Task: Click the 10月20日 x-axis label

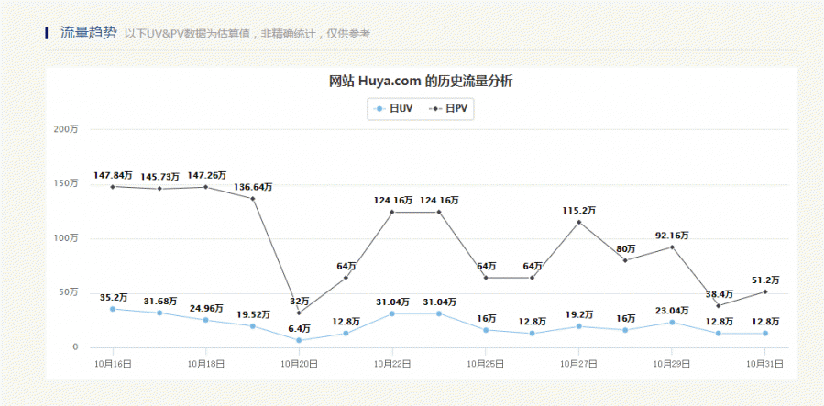Action: 299,364
